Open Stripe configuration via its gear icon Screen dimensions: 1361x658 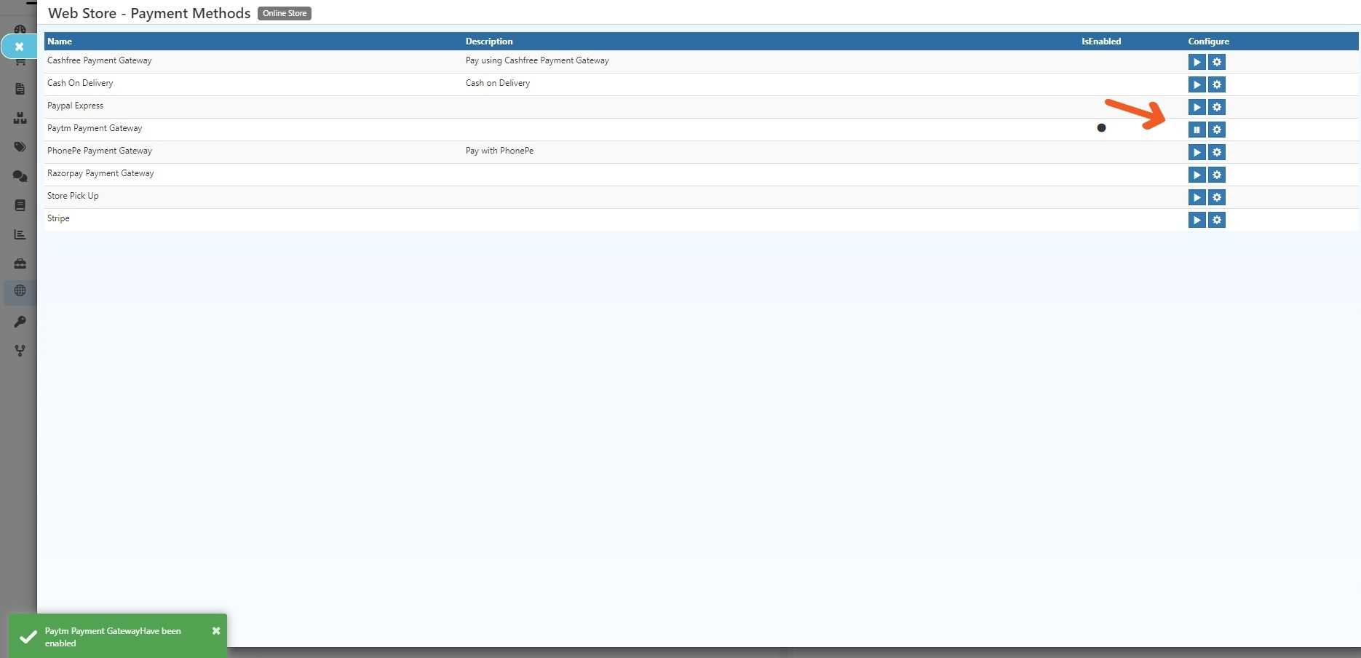click(1216, 219)
